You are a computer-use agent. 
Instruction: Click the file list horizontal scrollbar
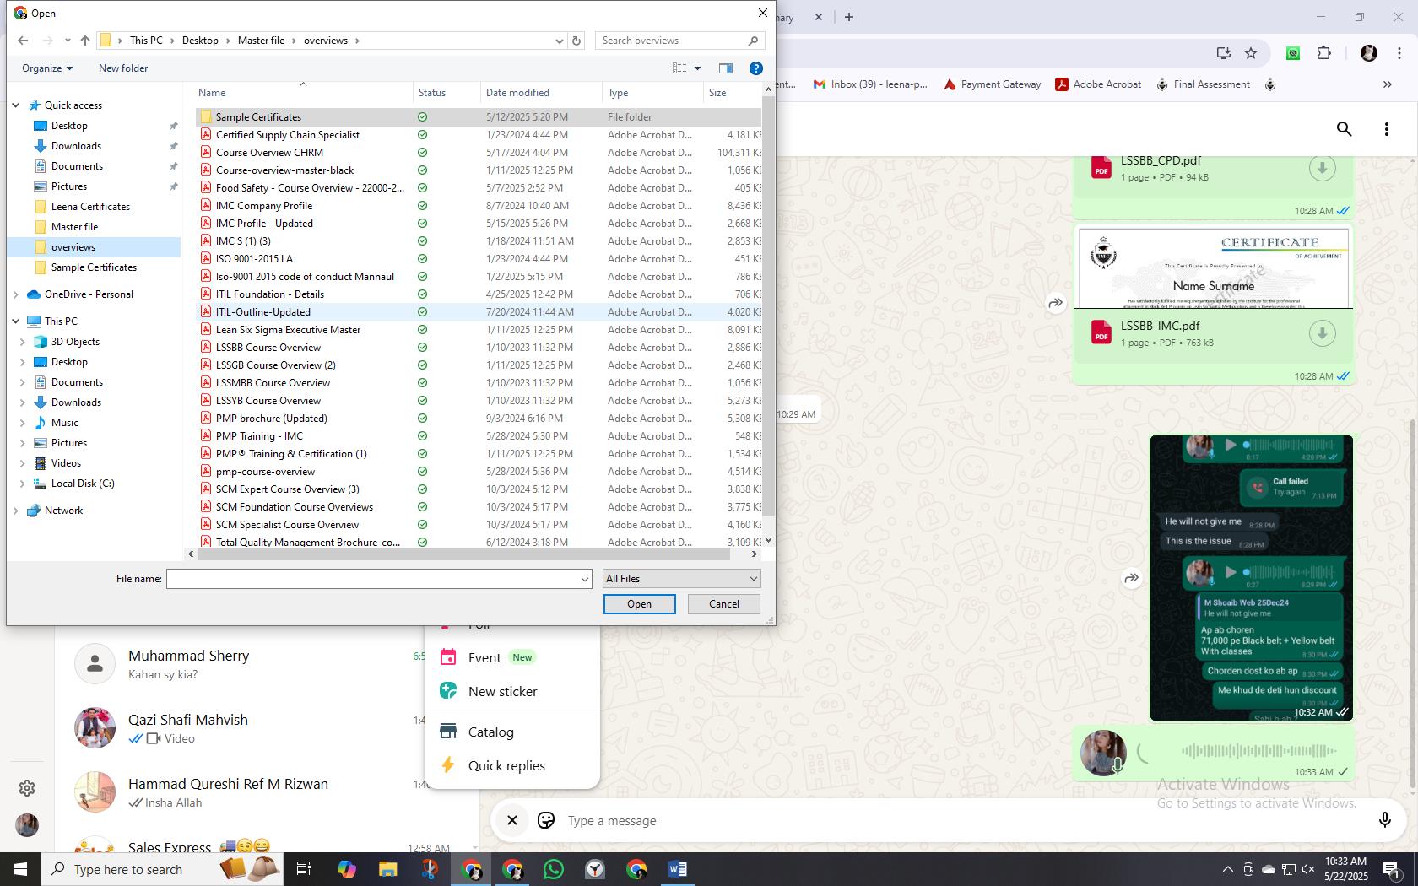(x=463, y=554)
